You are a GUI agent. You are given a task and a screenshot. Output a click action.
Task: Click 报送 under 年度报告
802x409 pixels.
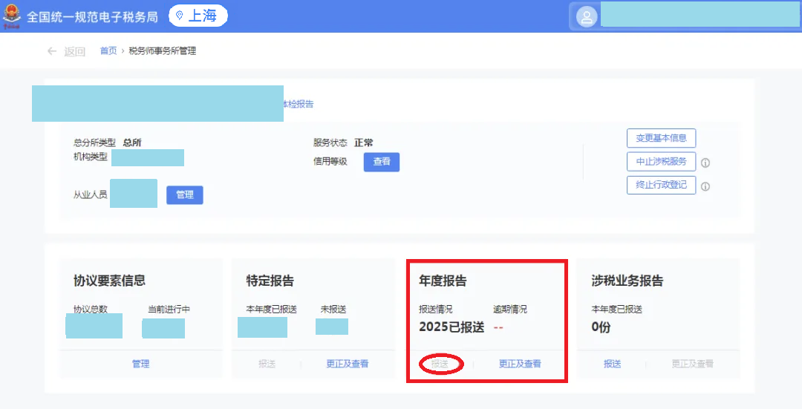coord(440,364)
